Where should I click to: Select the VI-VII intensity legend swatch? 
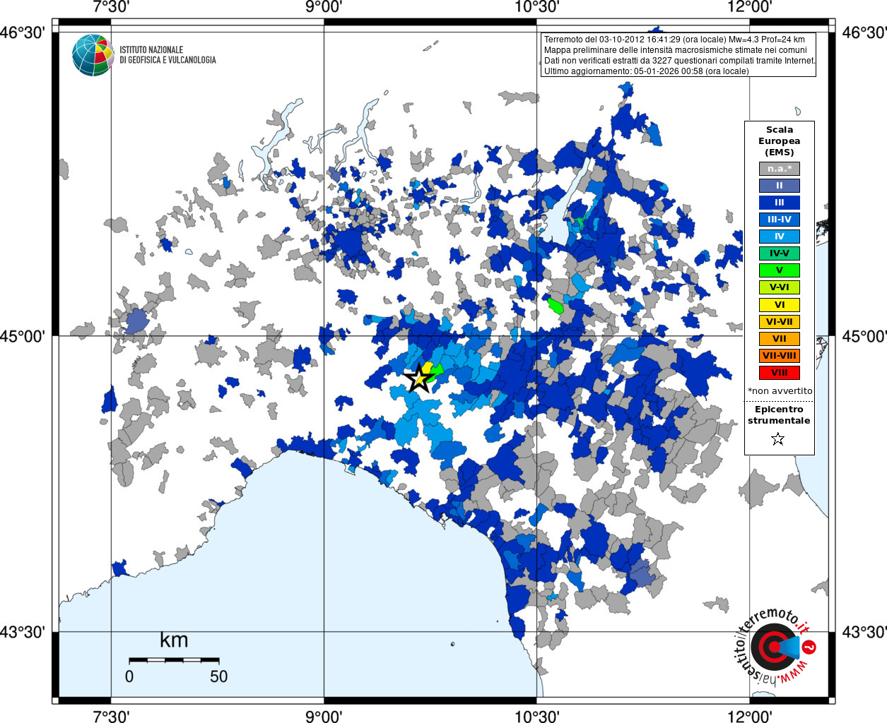(x=780, y=322)
